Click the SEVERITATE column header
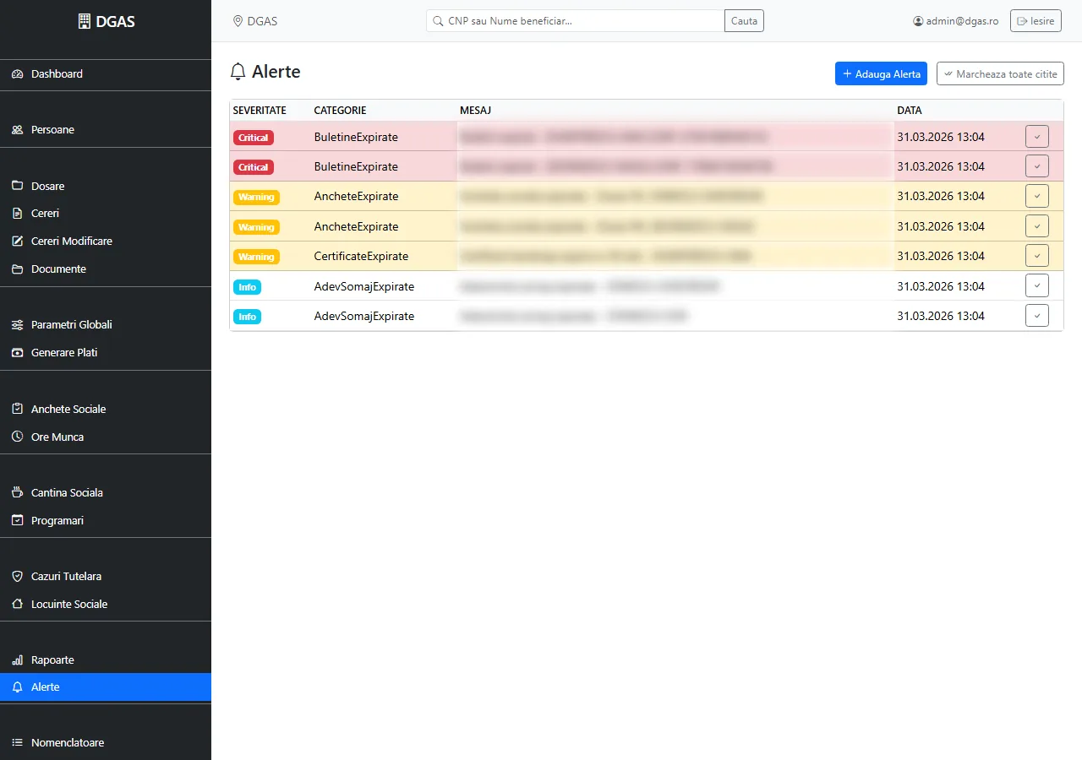Image resolution: width=1082 pixels, height=760 pixels. (x=260, y=111)
